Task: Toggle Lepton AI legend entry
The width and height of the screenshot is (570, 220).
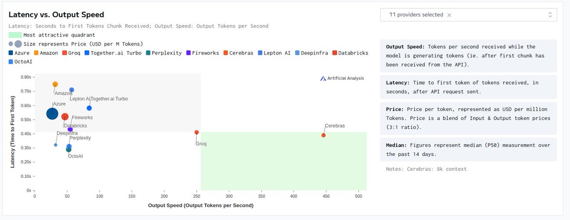Action: 274,53
